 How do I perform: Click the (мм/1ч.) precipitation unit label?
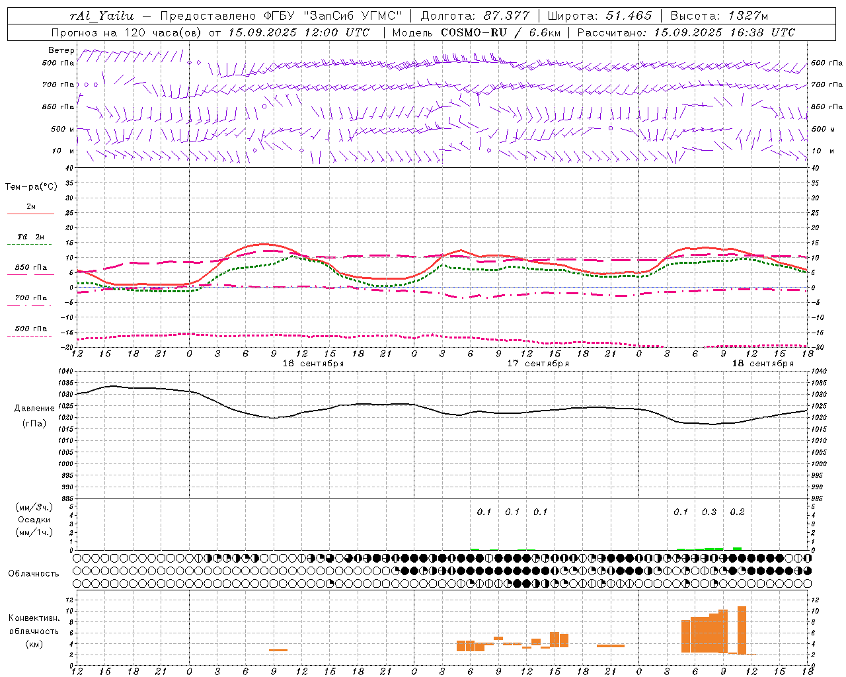pos(34,532)
